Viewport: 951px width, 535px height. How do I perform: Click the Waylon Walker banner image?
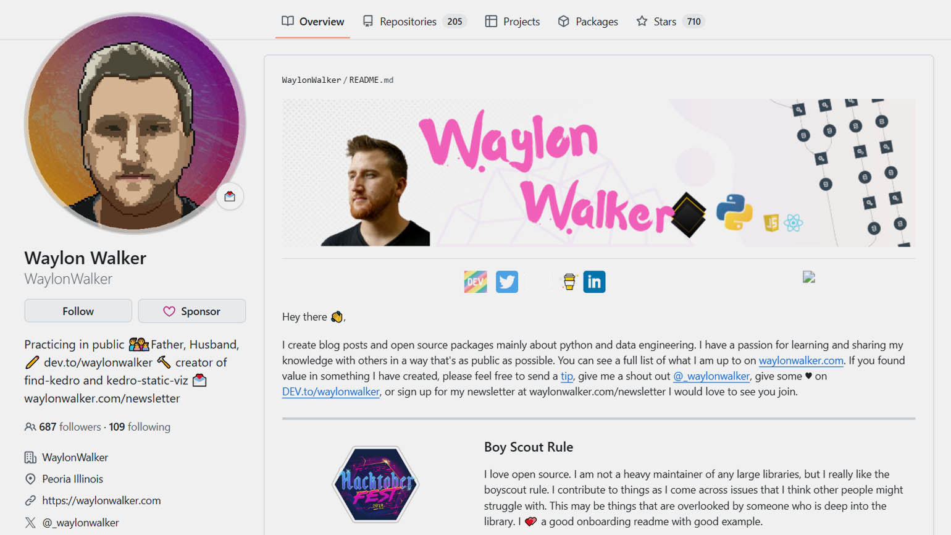coord(598,173)
